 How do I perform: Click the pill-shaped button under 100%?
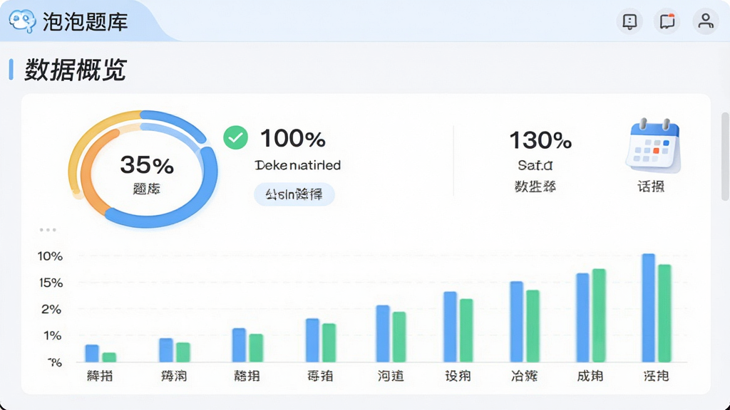294,194
